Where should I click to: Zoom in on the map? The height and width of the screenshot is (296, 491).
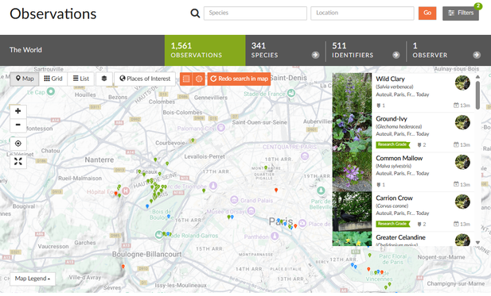point(18,111)
